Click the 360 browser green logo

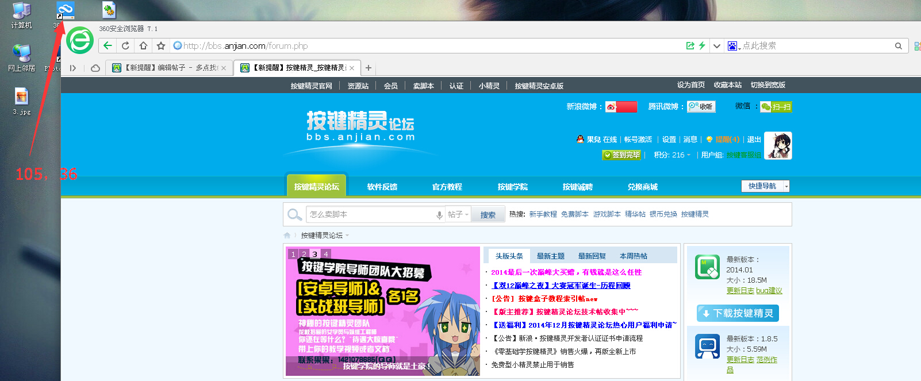point(80,41)
